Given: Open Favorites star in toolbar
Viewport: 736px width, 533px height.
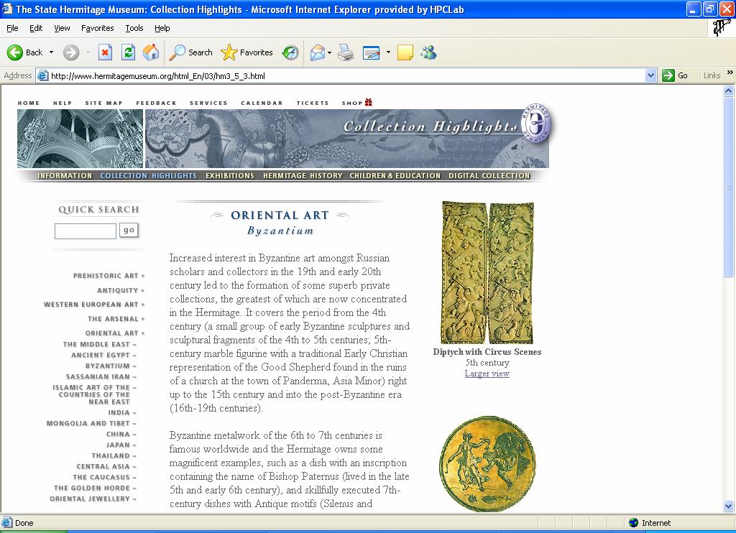Looking at the screenshot, I should [247, 52].
